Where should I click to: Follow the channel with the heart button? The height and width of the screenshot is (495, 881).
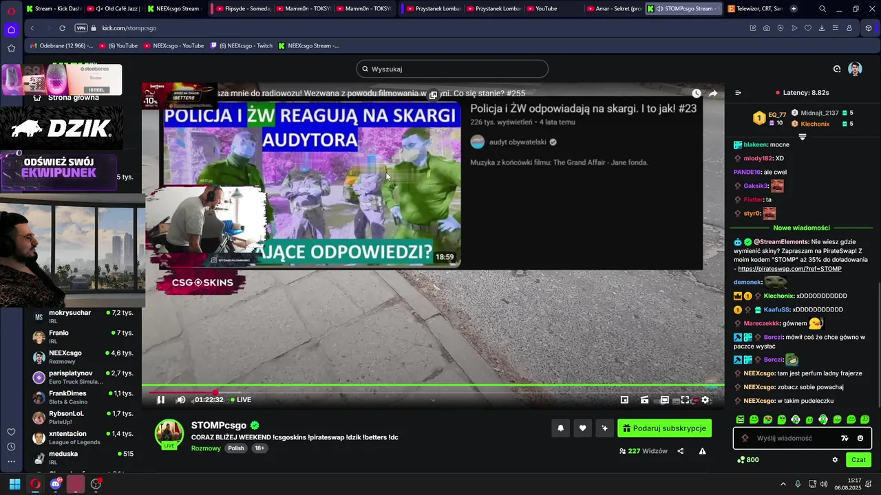[x=582, y=428]
